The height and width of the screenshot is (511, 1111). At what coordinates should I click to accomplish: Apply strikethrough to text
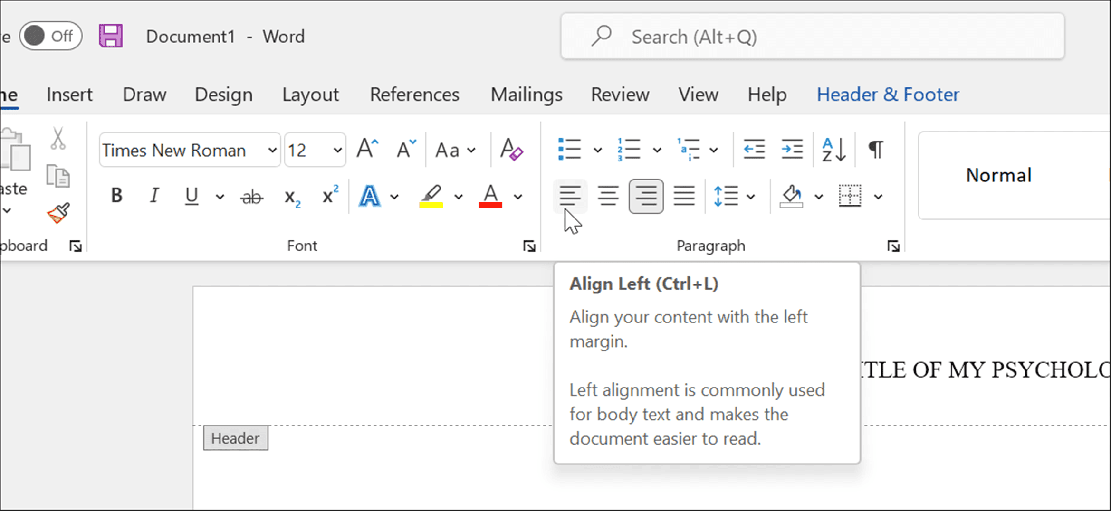coord(252,196)
